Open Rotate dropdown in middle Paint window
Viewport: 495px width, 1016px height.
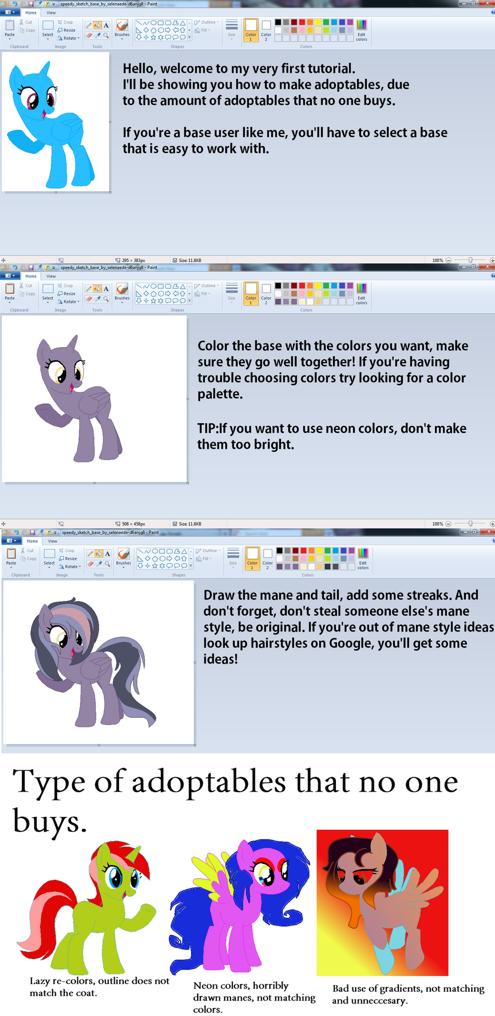pos(69,302)
